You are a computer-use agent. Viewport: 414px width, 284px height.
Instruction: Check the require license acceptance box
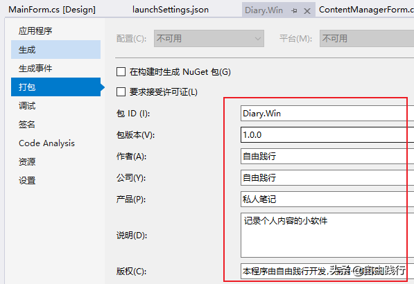(121, 92)
